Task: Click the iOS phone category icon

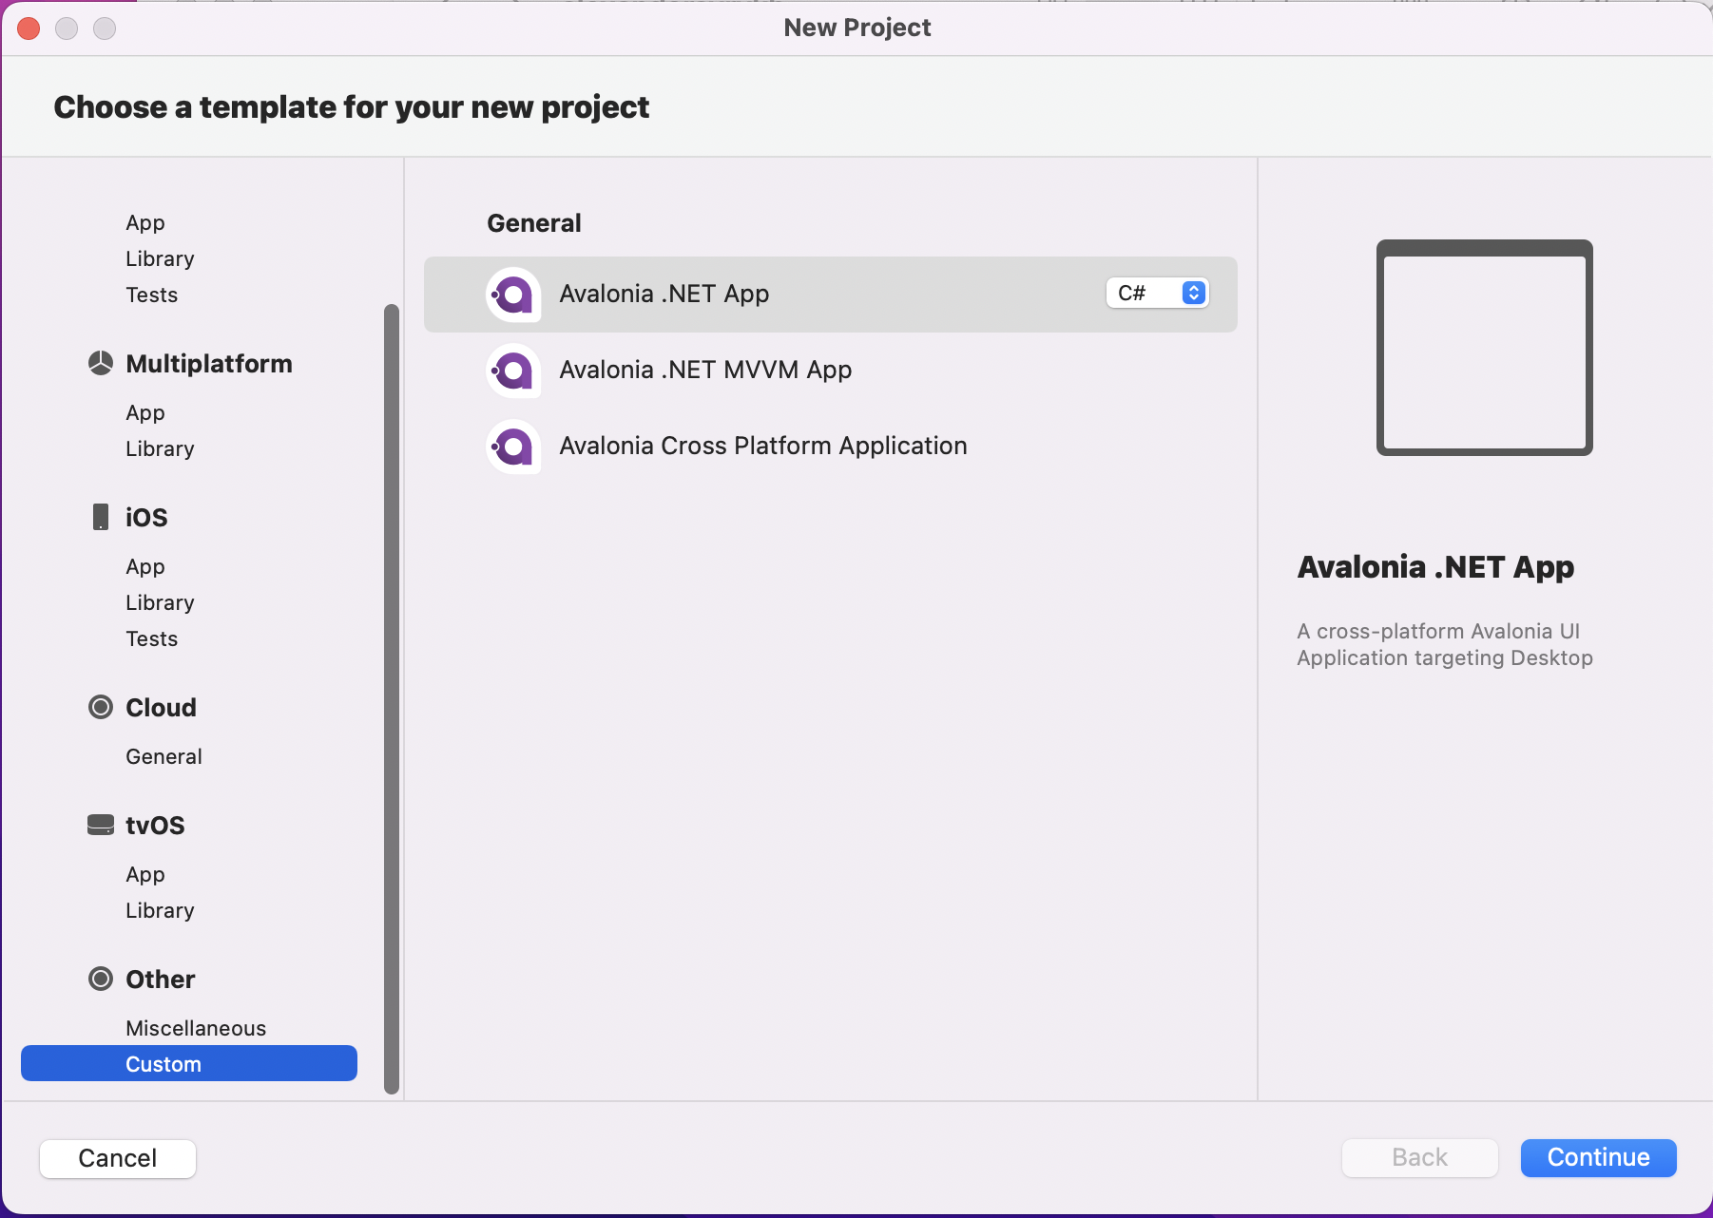Action: coord(101,517)
